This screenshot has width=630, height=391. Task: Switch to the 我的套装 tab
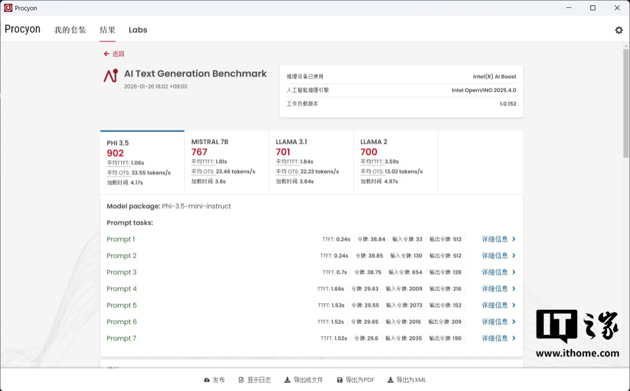pyautogui.click(x=70, y=30)
